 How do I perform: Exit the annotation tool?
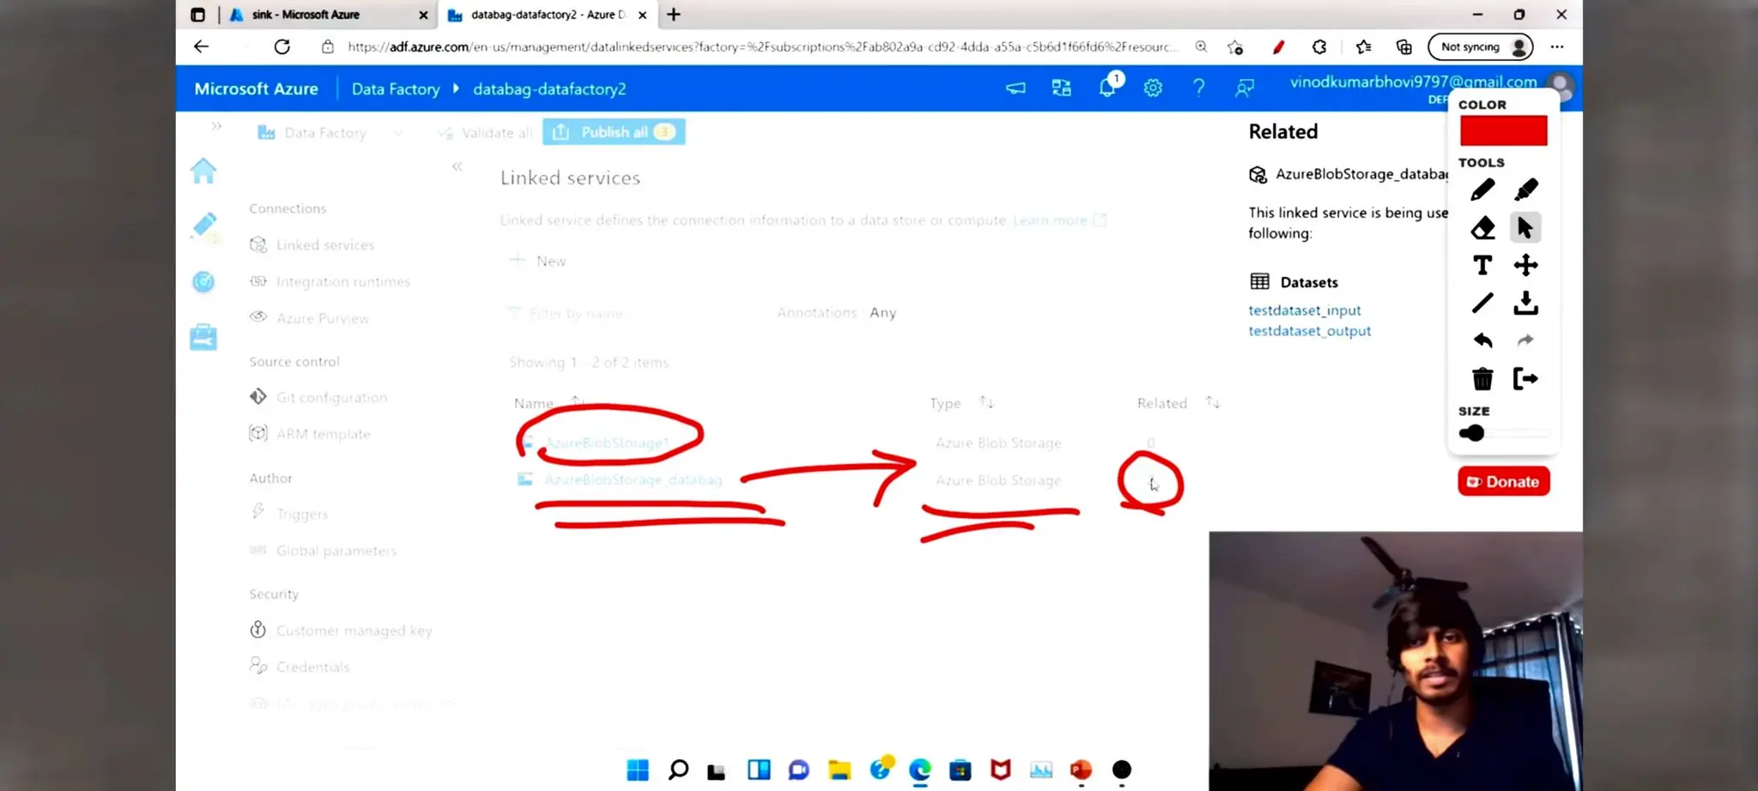(1525, 378)
